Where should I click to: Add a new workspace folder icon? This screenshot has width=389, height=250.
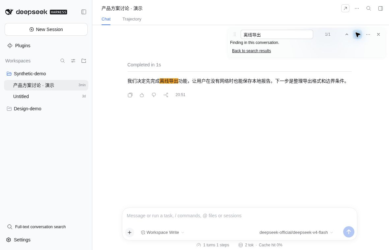coord(84,61)
